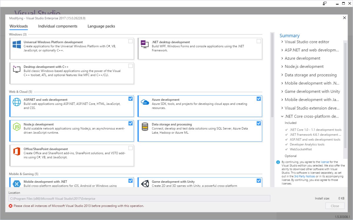Uncheck Data storage and processing workload
The width and height of the screenshot is (353, 220).
(259, 123)
